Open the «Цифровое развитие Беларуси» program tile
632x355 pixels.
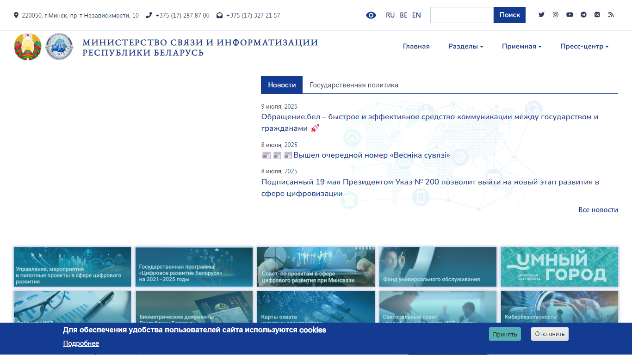point(194,267)
